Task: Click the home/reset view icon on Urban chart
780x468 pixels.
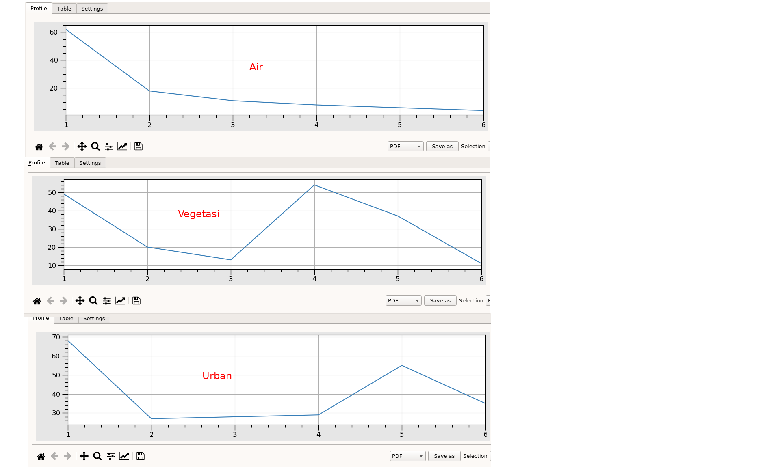Action: point(38,456)
